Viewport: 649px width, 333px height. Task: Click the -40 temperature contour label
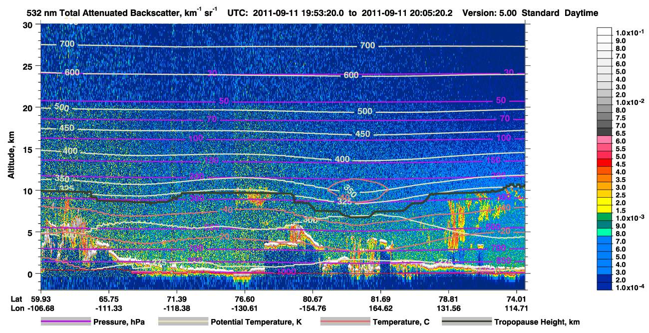(226, 210)
